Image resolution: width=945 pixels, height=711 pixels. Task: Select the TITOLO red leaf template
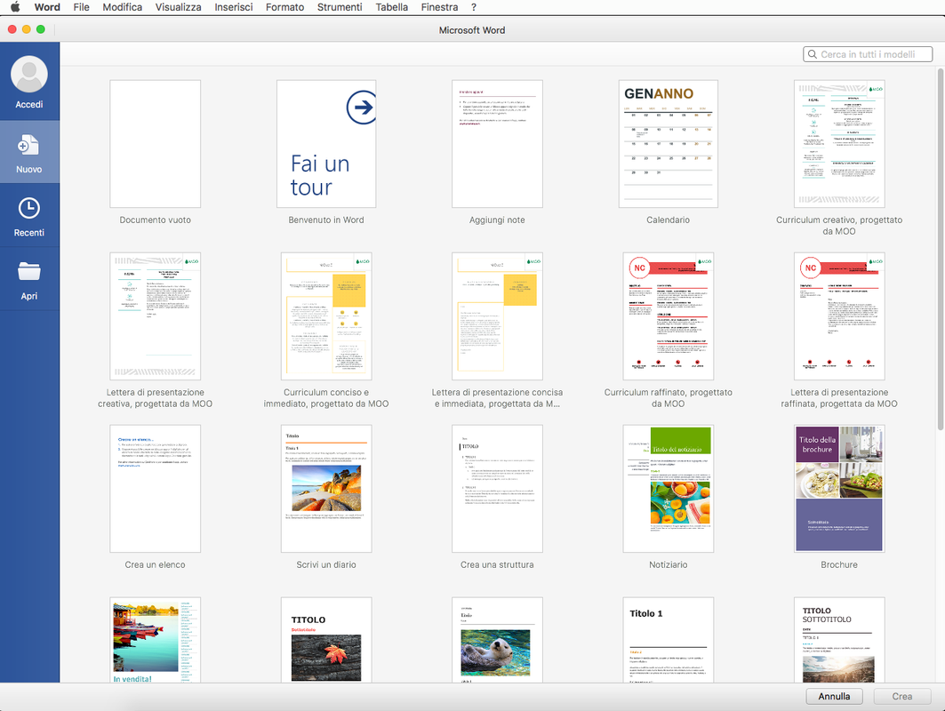(x=326, y=640)
